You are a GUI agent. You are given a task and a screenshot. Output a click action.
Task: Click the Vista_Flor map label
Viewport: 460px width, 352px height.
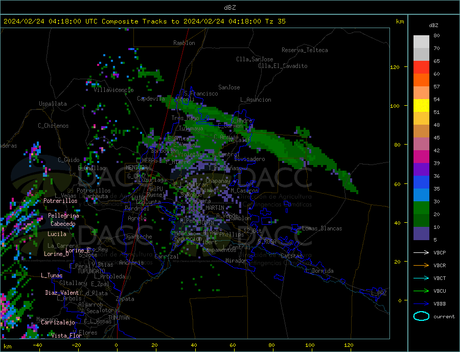coord(66,336)
